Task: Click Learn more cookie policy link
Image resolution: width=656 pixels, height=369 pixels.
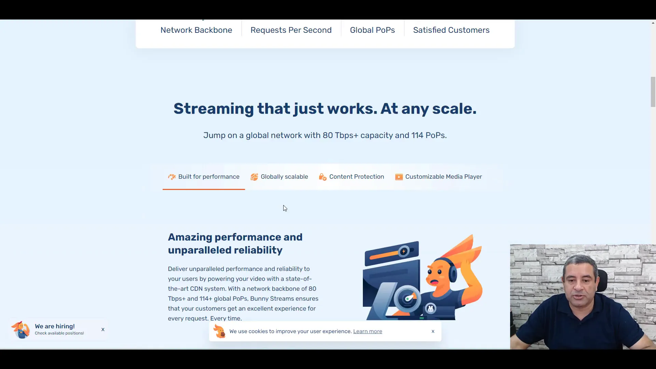Action: coord(368,331)
